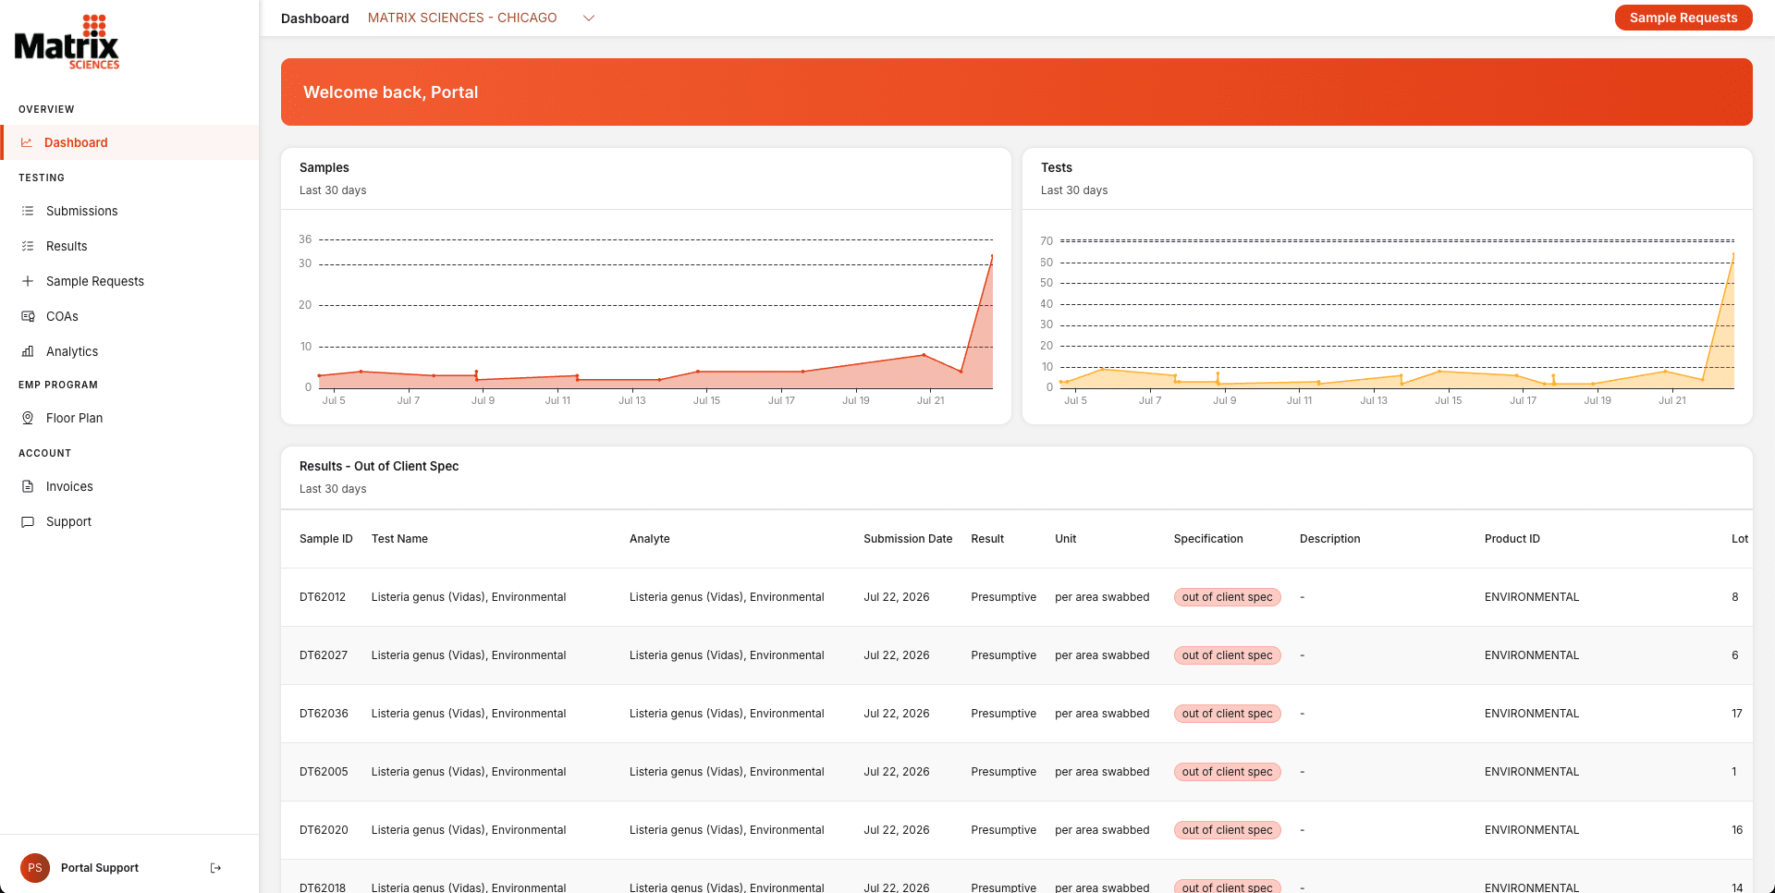Click per area swabbed unit in DT62020 row
Image resolution: width=1775 pixels, height=893 pixels.
click(x=1102, y=830)
